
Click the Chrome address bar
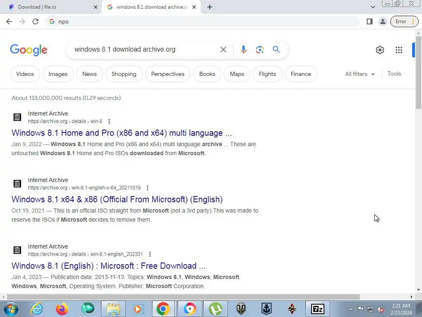(203, 21)
